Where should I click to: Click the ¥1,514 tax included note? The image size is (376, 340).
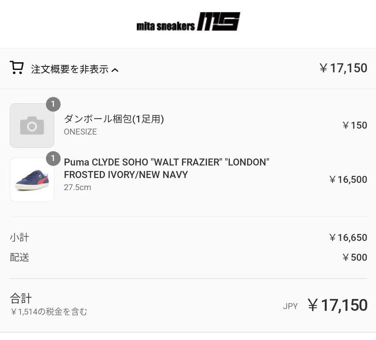tap(49, 312)
